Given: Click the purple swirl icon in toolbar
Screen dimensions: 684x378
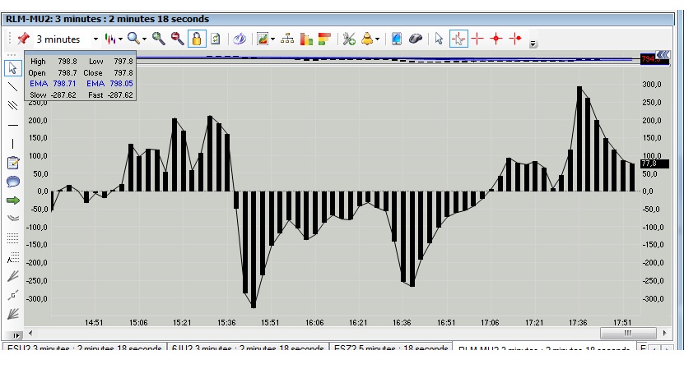Looking at the screenshot, I should click(239, 39).
